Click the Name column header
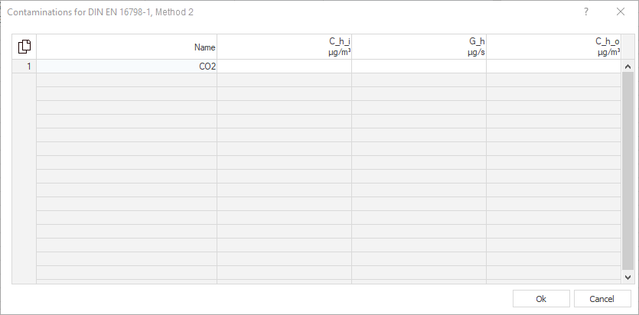The height and width of the screenshot is (315, 639). click(127, 47)
